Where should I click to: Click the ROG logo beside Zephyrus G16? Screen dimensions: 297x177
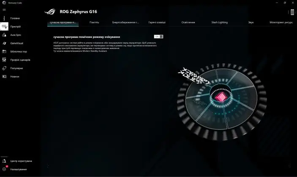pyautogui.click(x=50, y=12)
